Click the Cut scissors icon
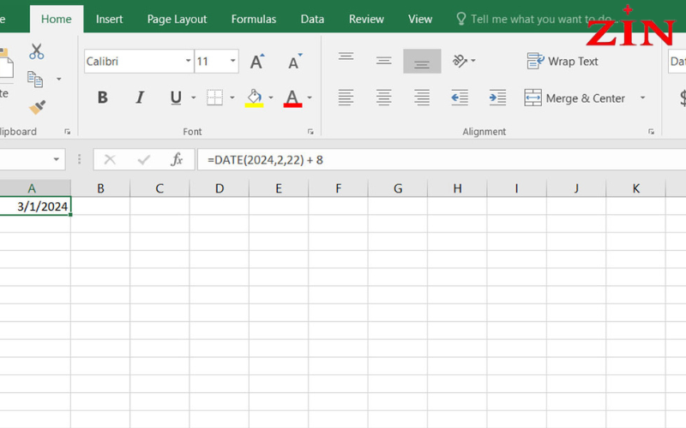The width and height of the screenshot is (686, 428). (x=37, y=51)
